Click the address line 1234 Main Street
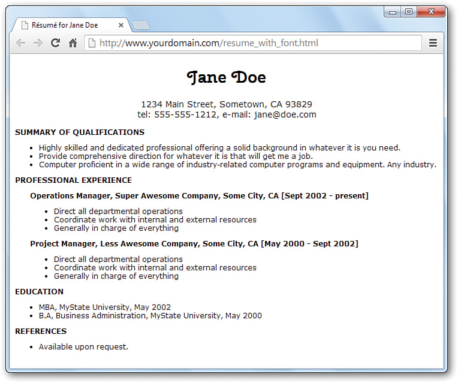Viewport: 458px width, 383px height. point(227,104)
